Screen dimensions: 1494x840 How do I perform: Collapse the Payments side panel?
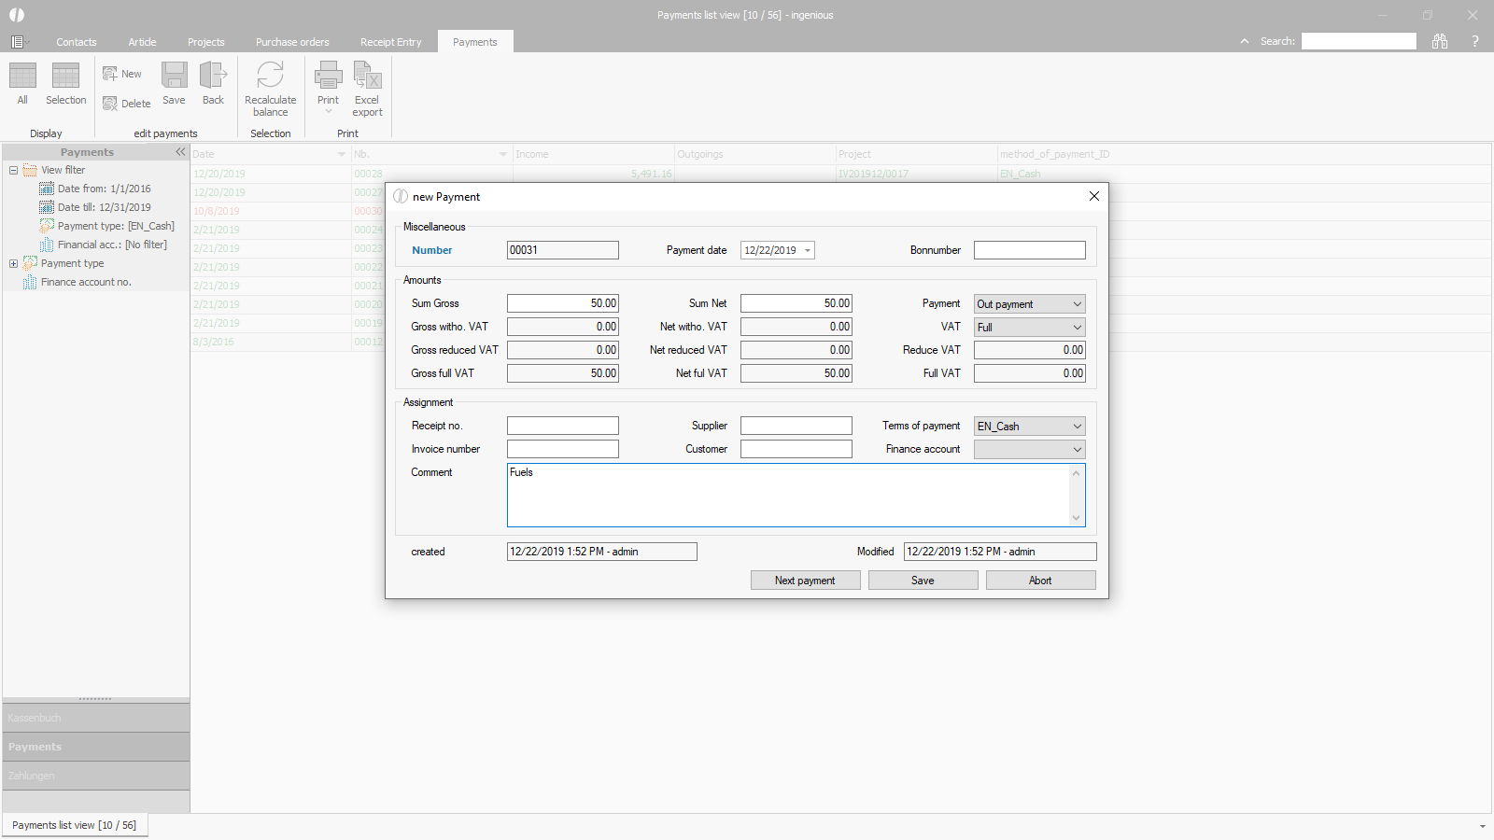click(180, 152)
